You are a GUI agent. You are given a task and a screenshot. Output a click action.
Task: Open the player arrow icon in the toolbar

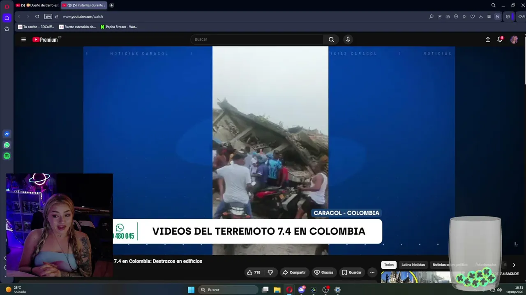[x=464, y=16]
